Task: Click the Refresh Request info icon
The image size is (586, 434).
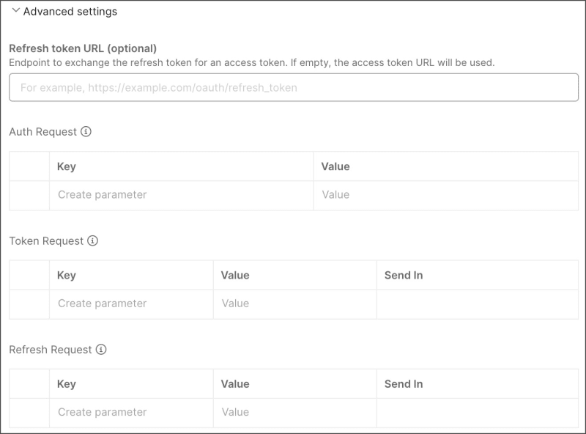Action: point(101,350)
